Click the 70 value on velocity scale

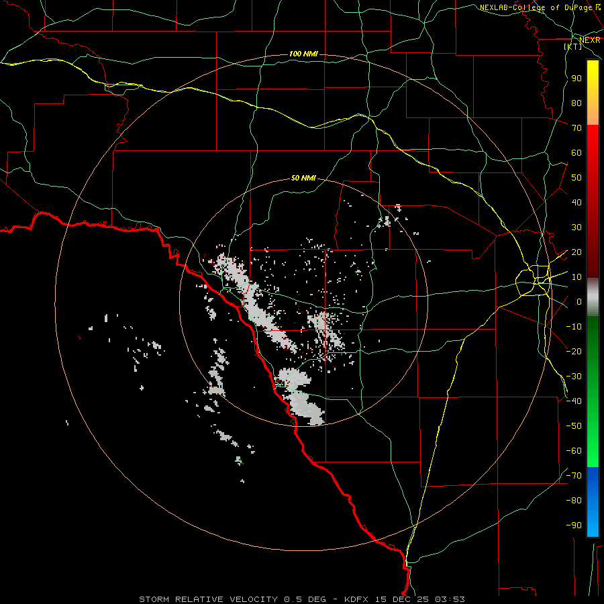576,128
